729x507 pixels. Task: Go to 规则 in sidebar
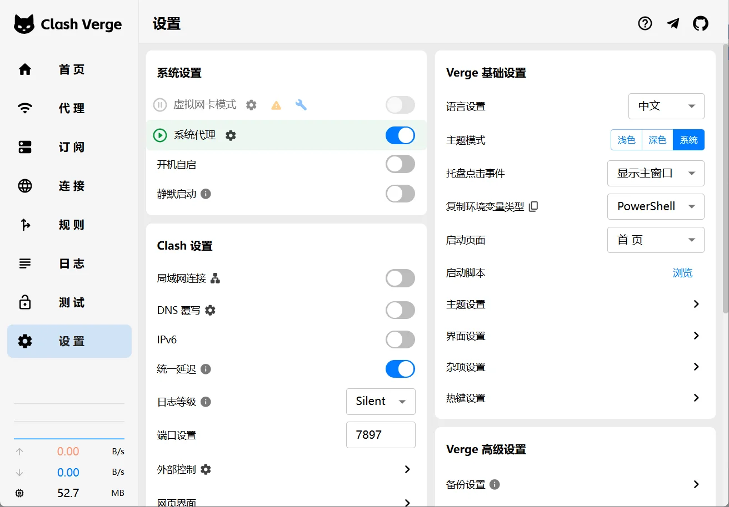click(x=69, y=225)
